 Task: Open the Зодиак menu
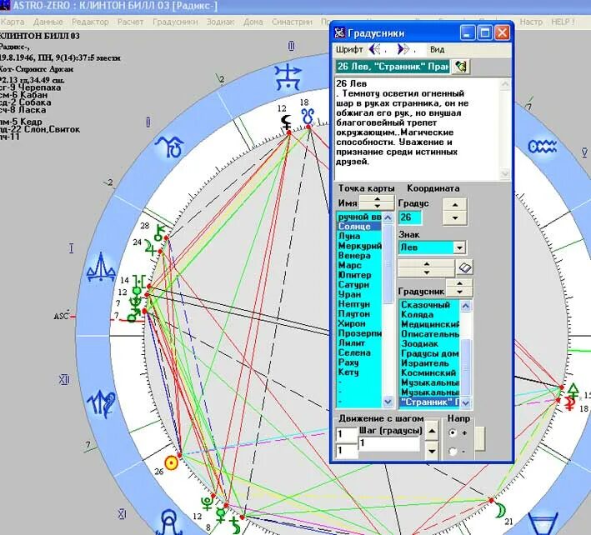click(221, 22)
